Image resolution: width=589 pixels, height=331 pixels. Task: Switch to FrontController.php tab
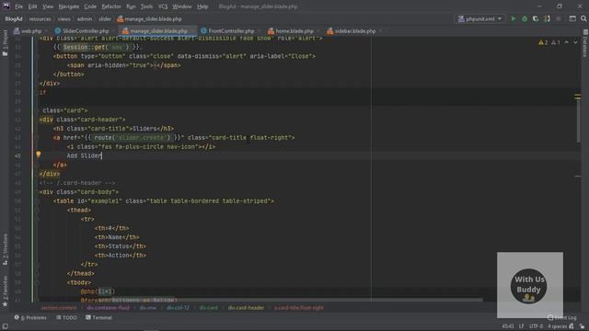(x=231, y=31)
